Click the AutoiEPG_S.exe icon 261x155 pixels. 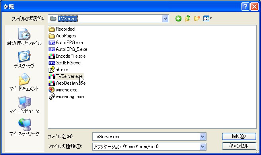[x=52, y=49]
